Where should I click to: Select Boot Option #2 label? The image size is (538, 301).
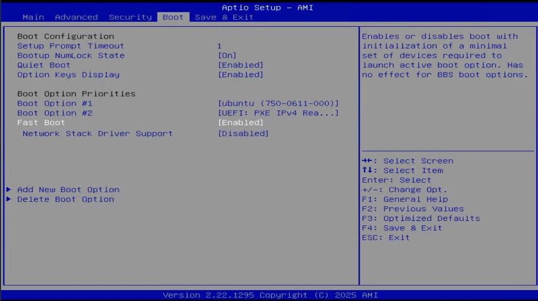(x=55, y=113)
